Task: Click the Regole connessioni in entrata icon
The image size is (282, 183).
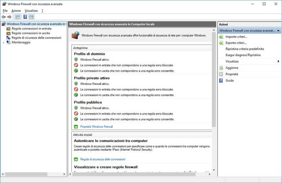Action: coord(9,29)
